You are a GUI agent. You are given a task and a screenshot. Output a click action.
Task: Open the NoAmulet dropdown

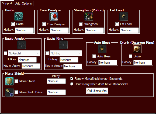[x=24, y=53]
